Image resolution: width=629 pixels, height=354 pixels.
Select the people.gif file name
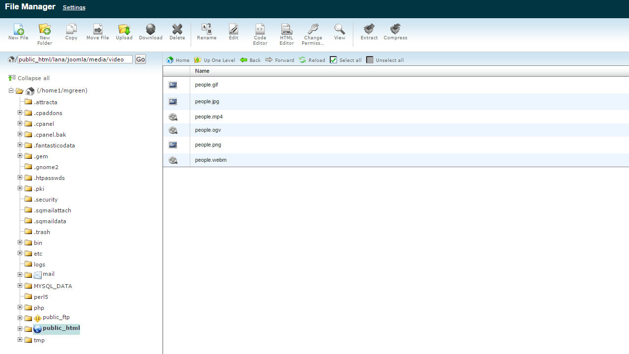[206, 85]
